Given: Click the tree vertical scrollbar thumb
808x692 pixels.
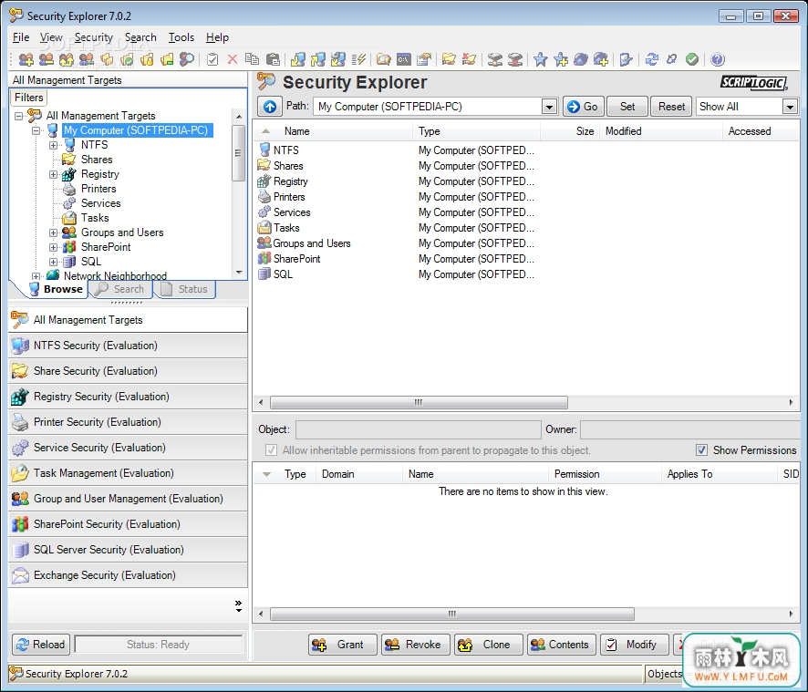Looking at the screenshot, I should click(238, 152).
